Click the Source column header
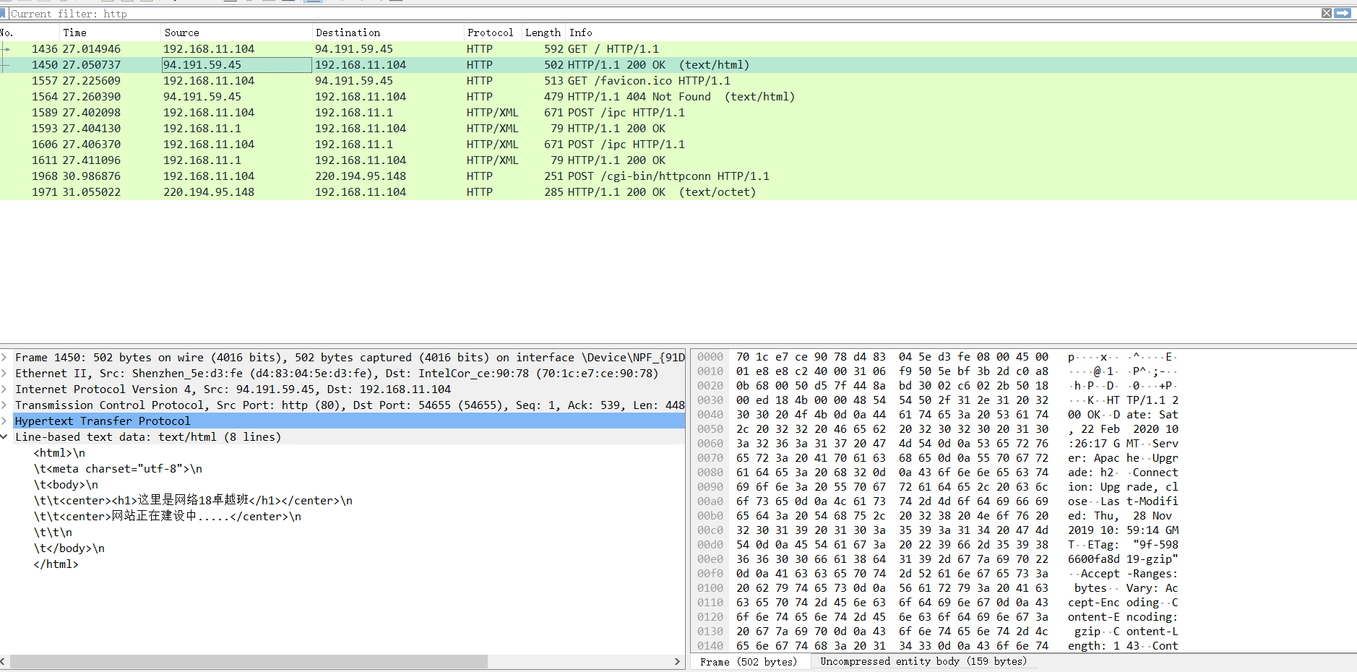 pyautogui.click(x=181, y=32)
